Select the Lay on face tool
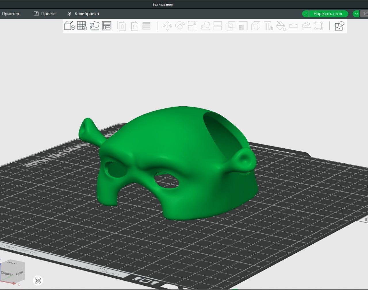Image resolution: width=368 pixels, height=290 pixels. tap(205, 26)
